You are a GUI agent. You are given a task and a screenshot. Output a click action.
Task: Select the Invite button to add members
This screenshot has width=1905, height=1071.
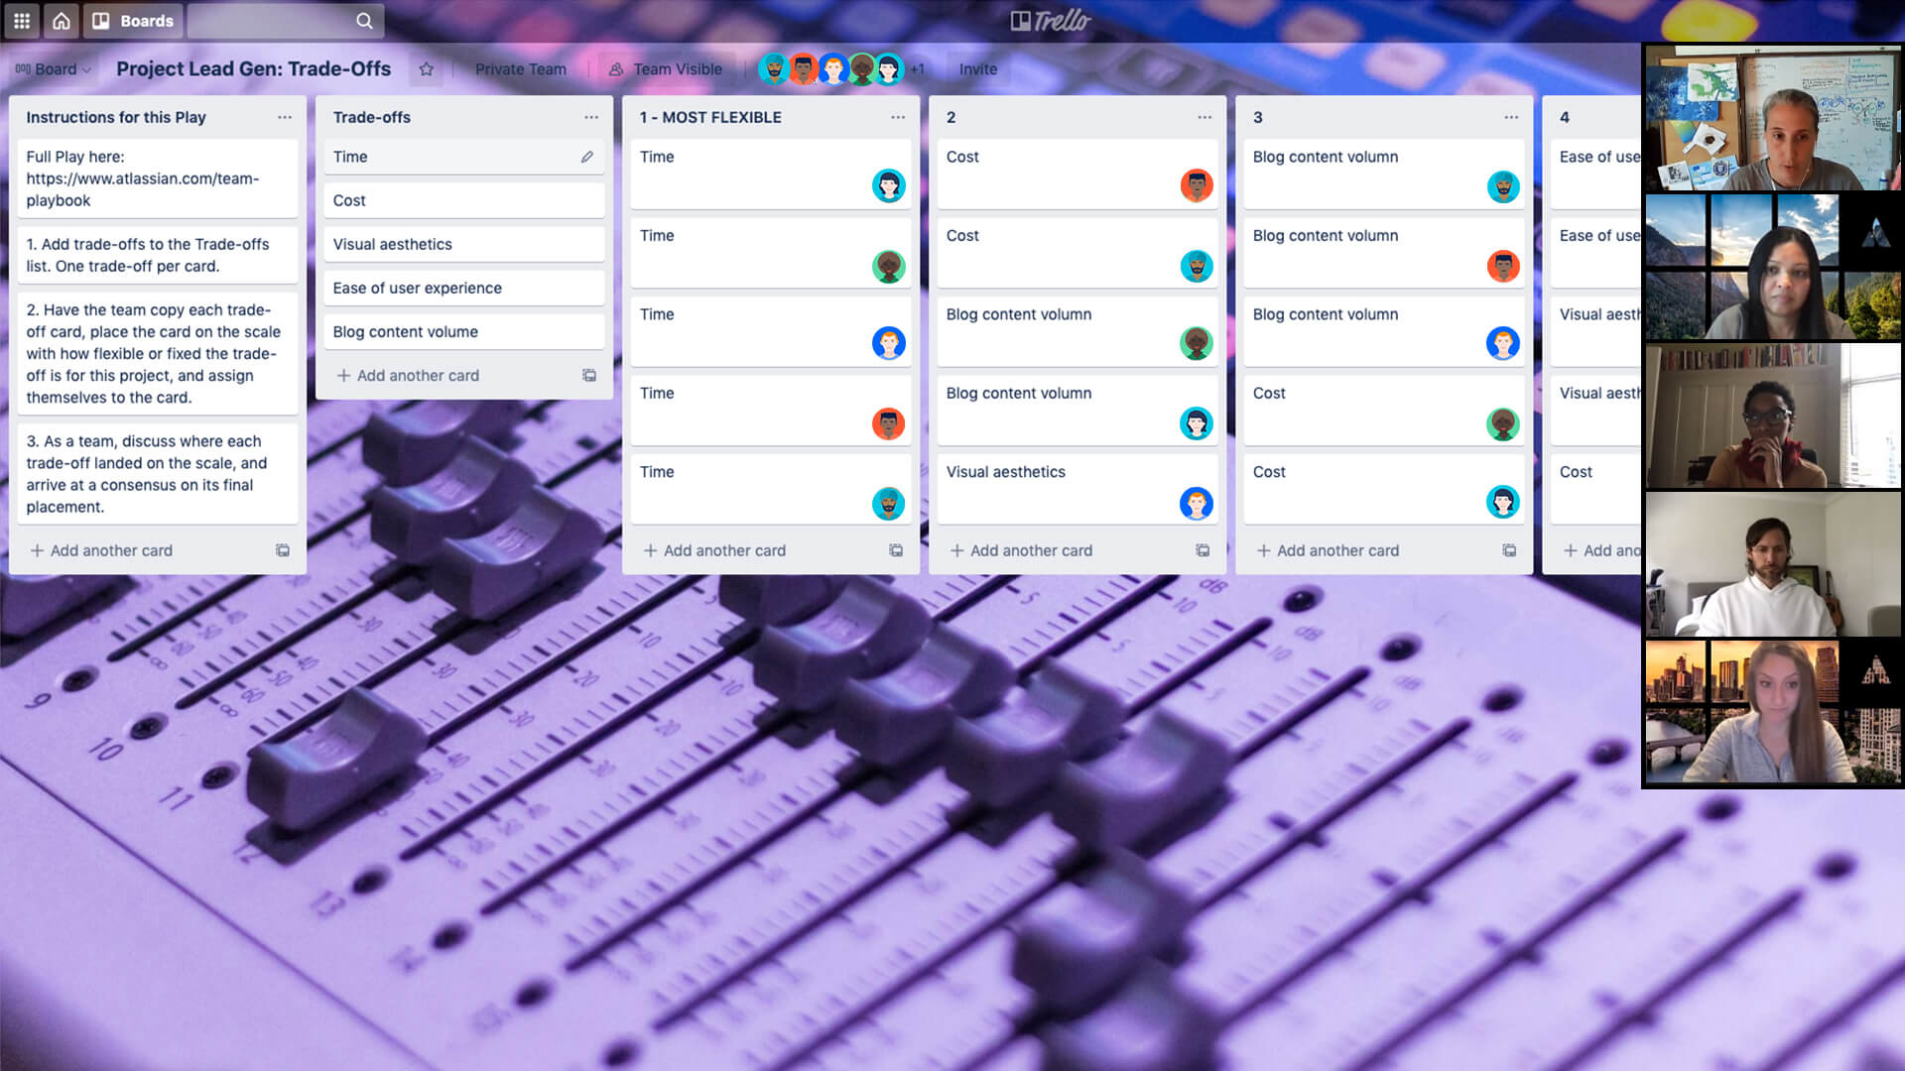(976, 68)
